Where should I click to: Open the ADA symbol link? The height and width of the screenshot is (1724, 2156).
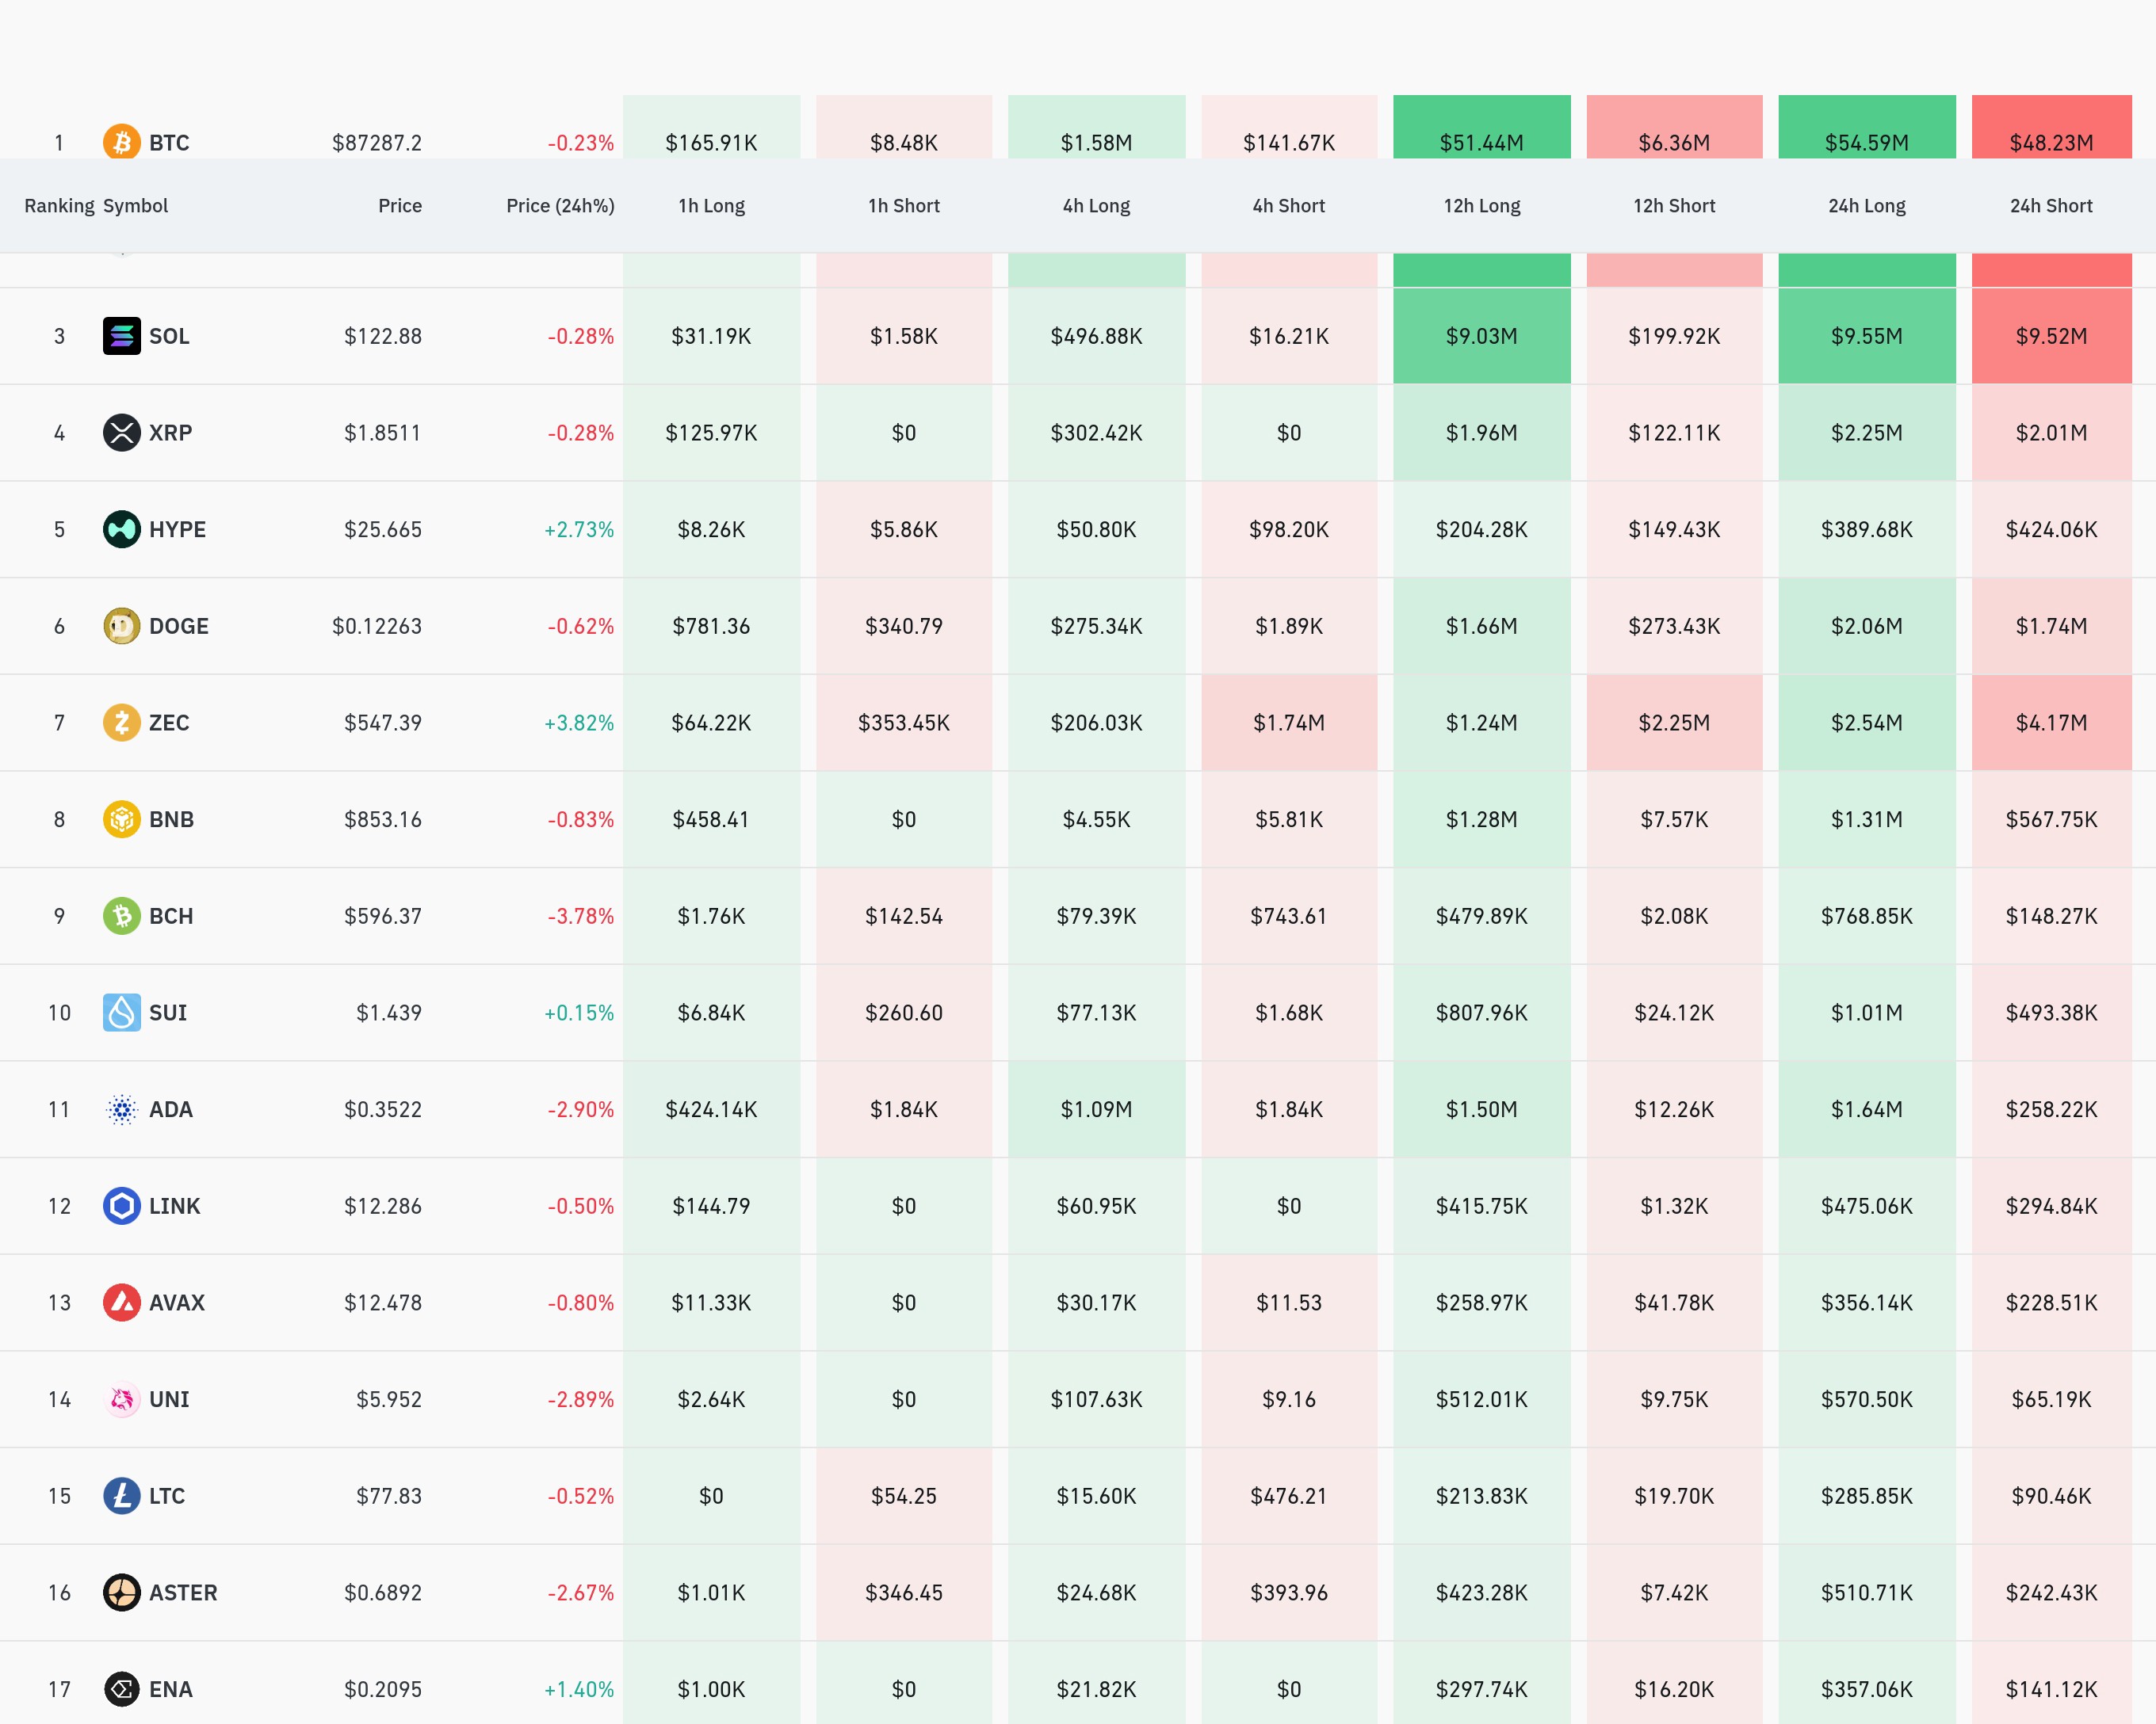tap(171, 1109)
